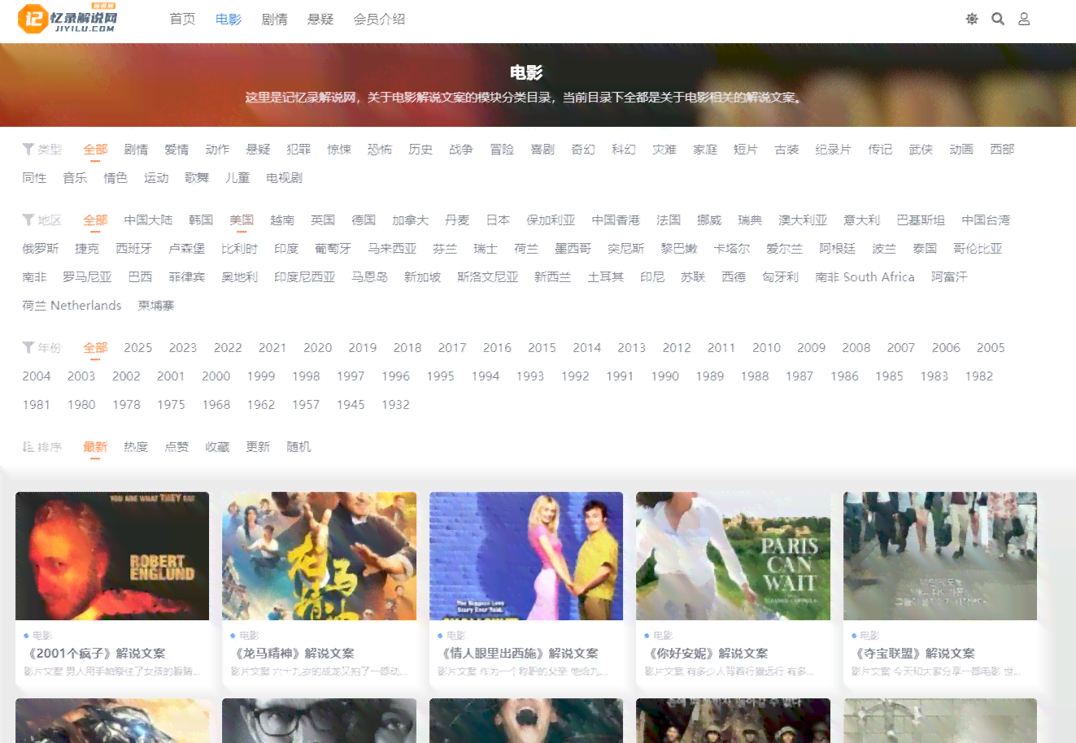Filter by region 中国台湾
Image resolution: width=1076 pixels, height=743 pixels.
986,220
